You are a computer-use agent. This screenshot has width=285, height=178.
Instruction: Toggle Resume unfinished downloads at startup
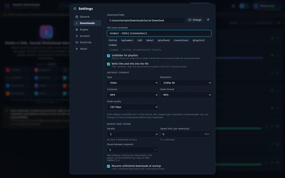click(x=109, y=166)
